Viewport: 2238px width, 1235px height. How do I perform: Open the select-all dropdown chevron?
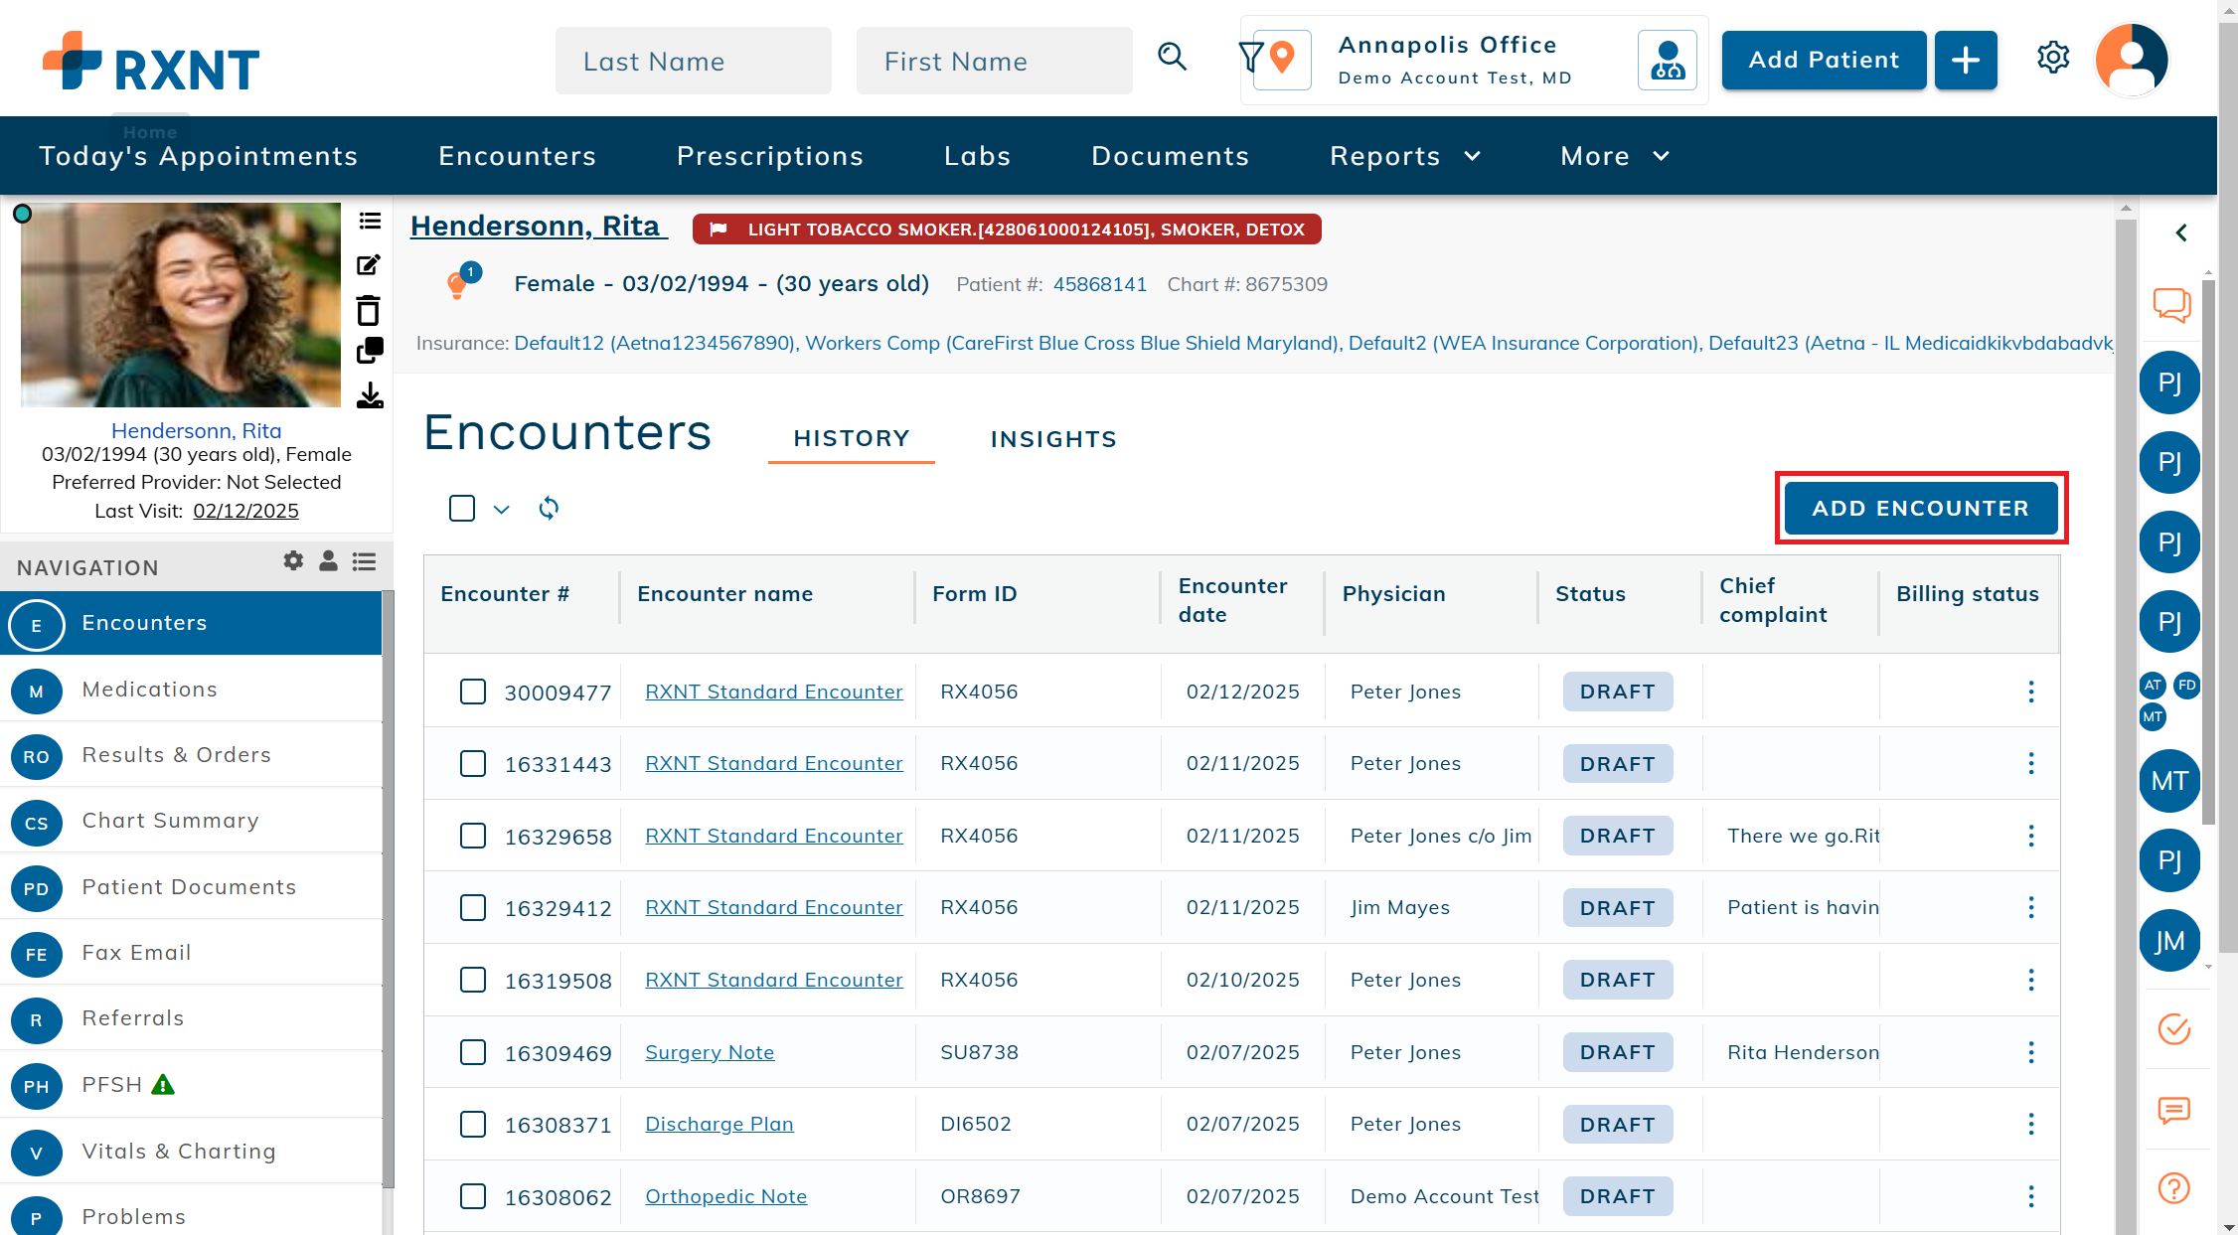click(502, 510)
